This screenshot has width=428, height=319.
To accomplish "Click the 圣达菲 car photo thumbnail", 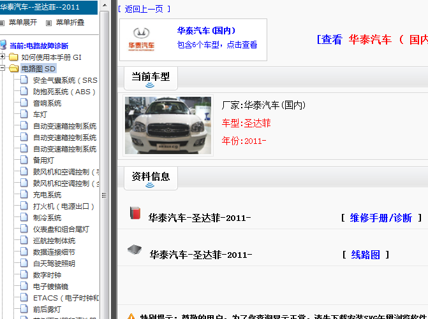I will coord(168,125).
